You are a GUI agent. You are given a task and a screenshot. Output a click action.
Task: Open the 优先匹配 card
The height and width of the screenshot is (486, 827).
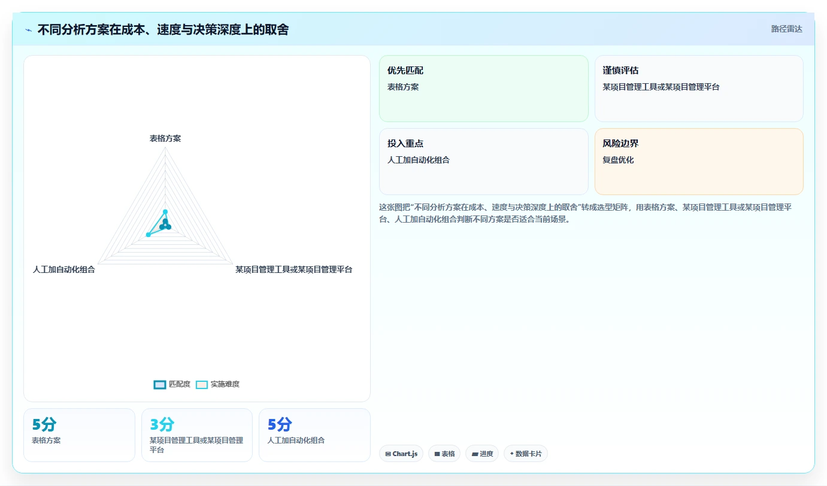coord(484,89)
